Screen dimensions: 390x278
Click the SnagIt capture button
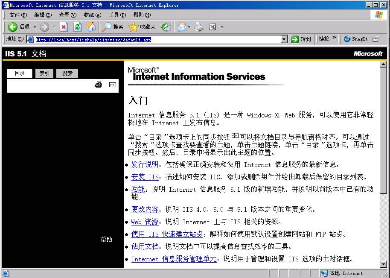click(356, 39)
